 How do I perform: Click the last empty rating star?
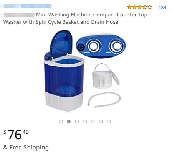(150, 7)
